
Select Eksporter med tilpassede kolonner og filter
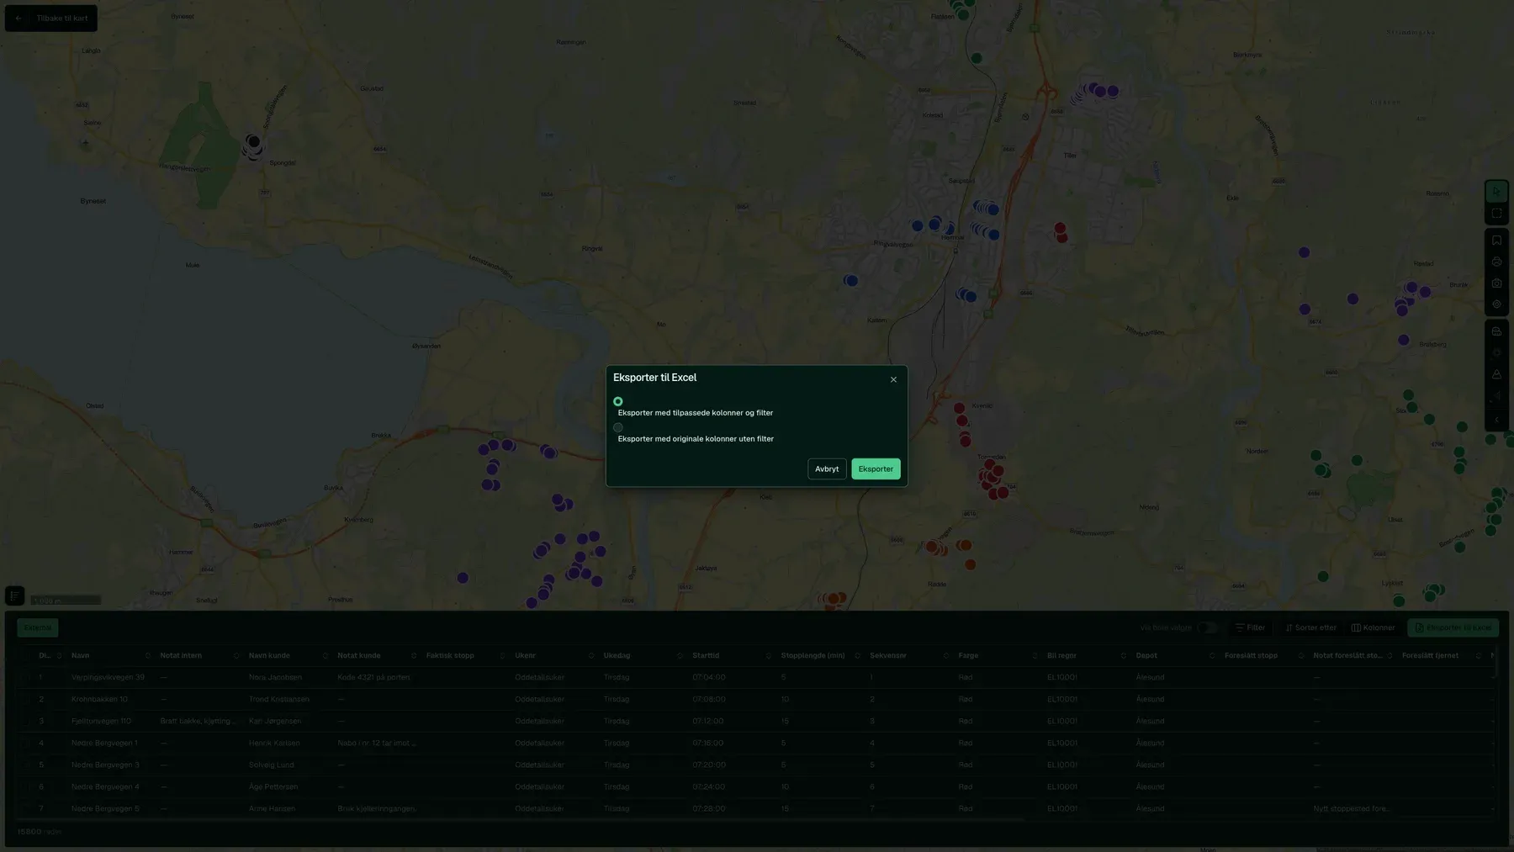click(618, 402)
